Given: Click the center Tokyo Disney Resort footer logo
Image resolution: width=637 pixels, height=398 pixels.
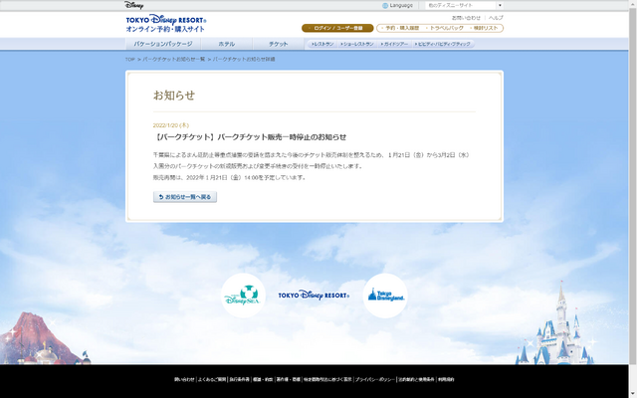Looking at the screenshot, I should pyautogui.click(x=314, y=296).
